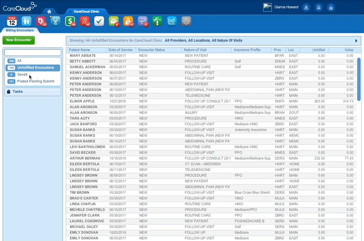Open the purple fax/printer icon badged 37
The image size is (364, 241).
143,21
